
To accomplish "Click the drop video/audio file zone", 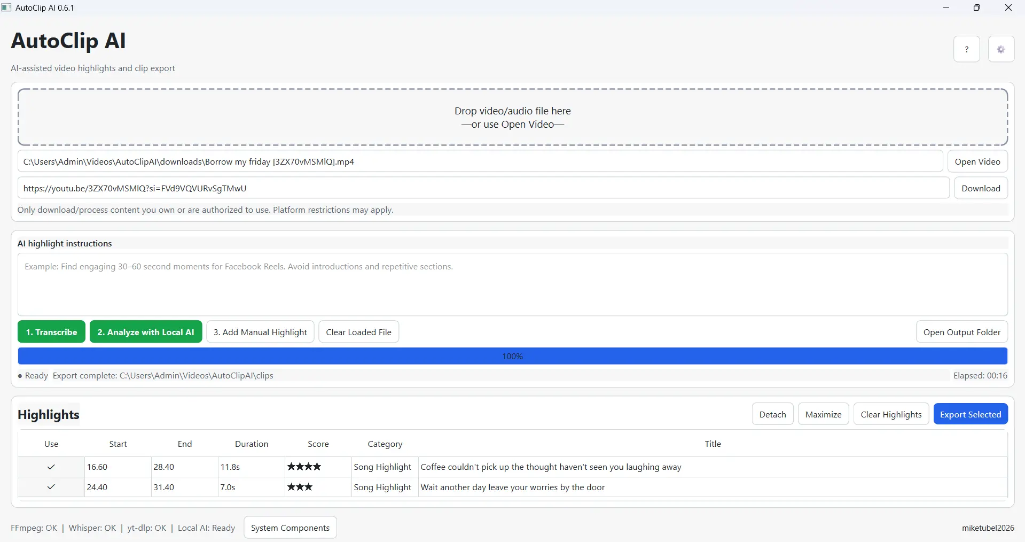I will 513,117.
